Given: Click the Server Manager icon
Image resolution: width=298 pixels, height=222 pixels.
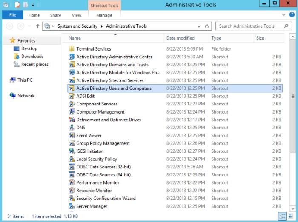Looking at the screenshot, I should [72, 206].
